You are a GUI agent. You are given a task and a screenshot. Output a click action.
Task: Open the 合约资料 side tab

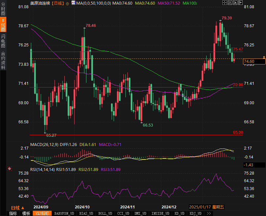click(x=3, y=60)
